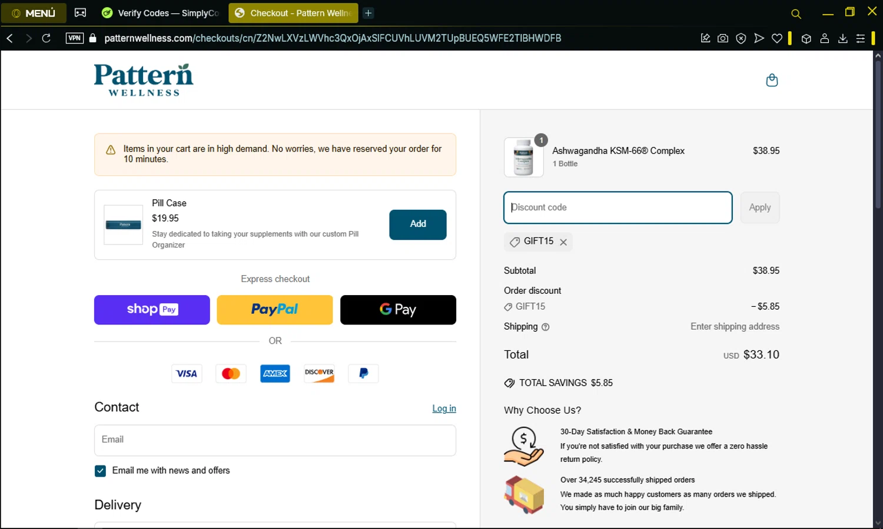Click the PayPal payment method icon

click(x=363, y=374)
